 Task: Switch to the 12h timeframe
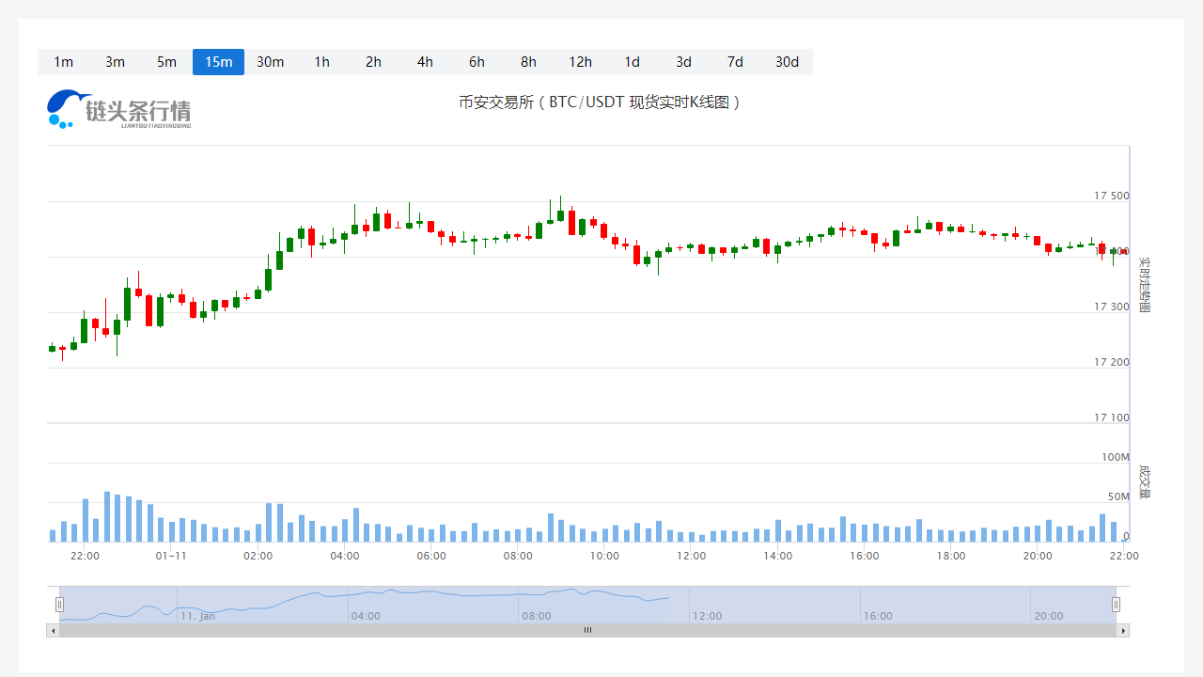[580, 62]
